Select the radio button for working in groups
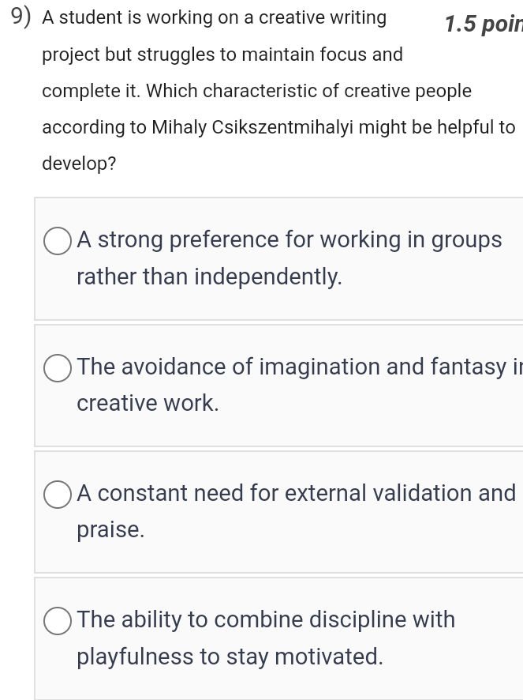 pos(56,241)
